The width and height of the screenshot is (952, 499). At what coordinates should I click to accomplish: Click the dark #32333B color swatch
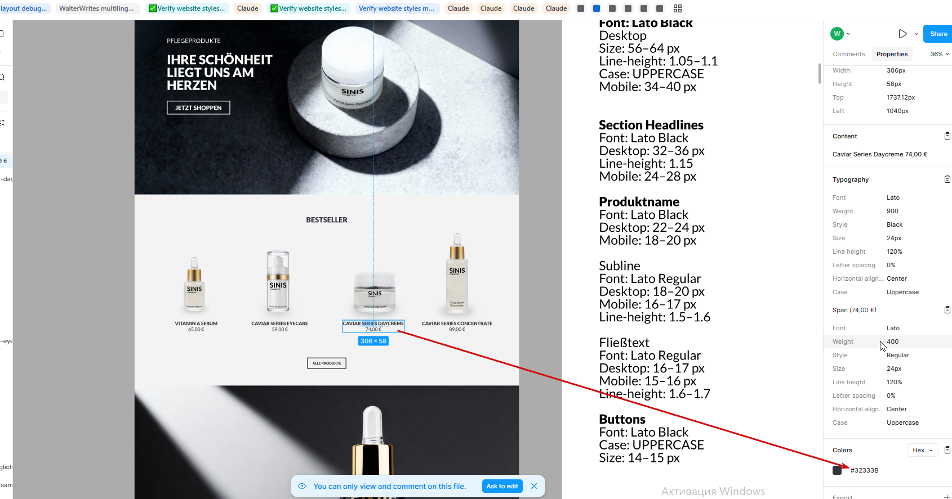(x=837, y=470)
